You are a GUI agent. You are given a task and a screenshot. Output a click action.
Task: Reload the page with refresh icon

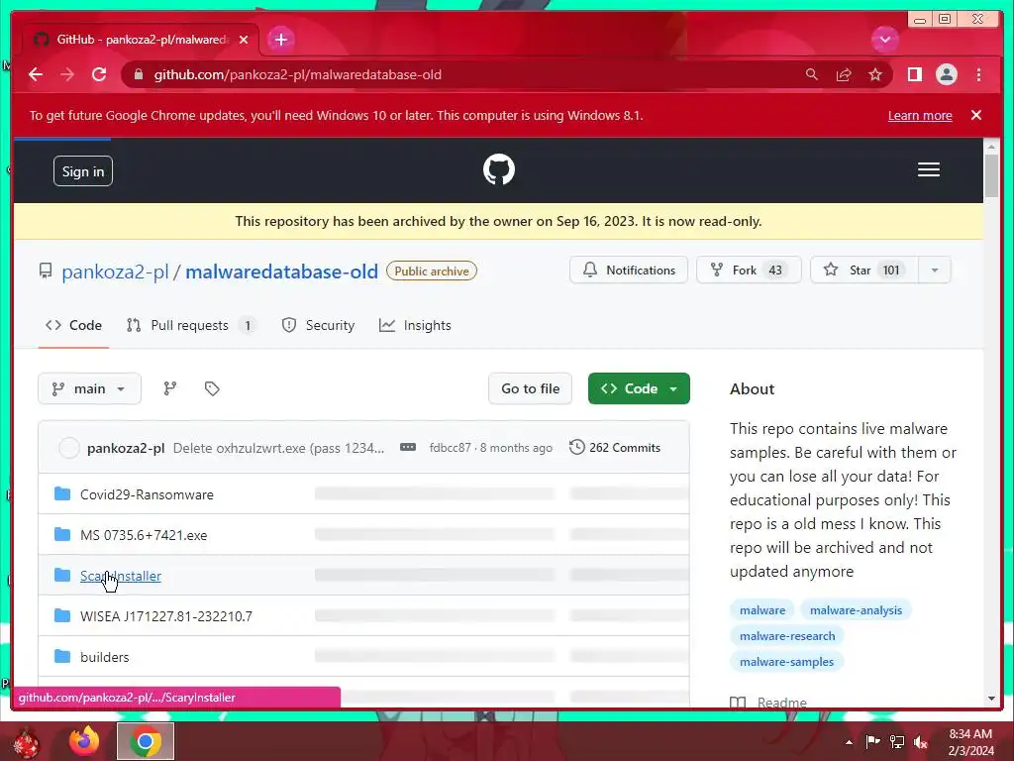(99, 74)
